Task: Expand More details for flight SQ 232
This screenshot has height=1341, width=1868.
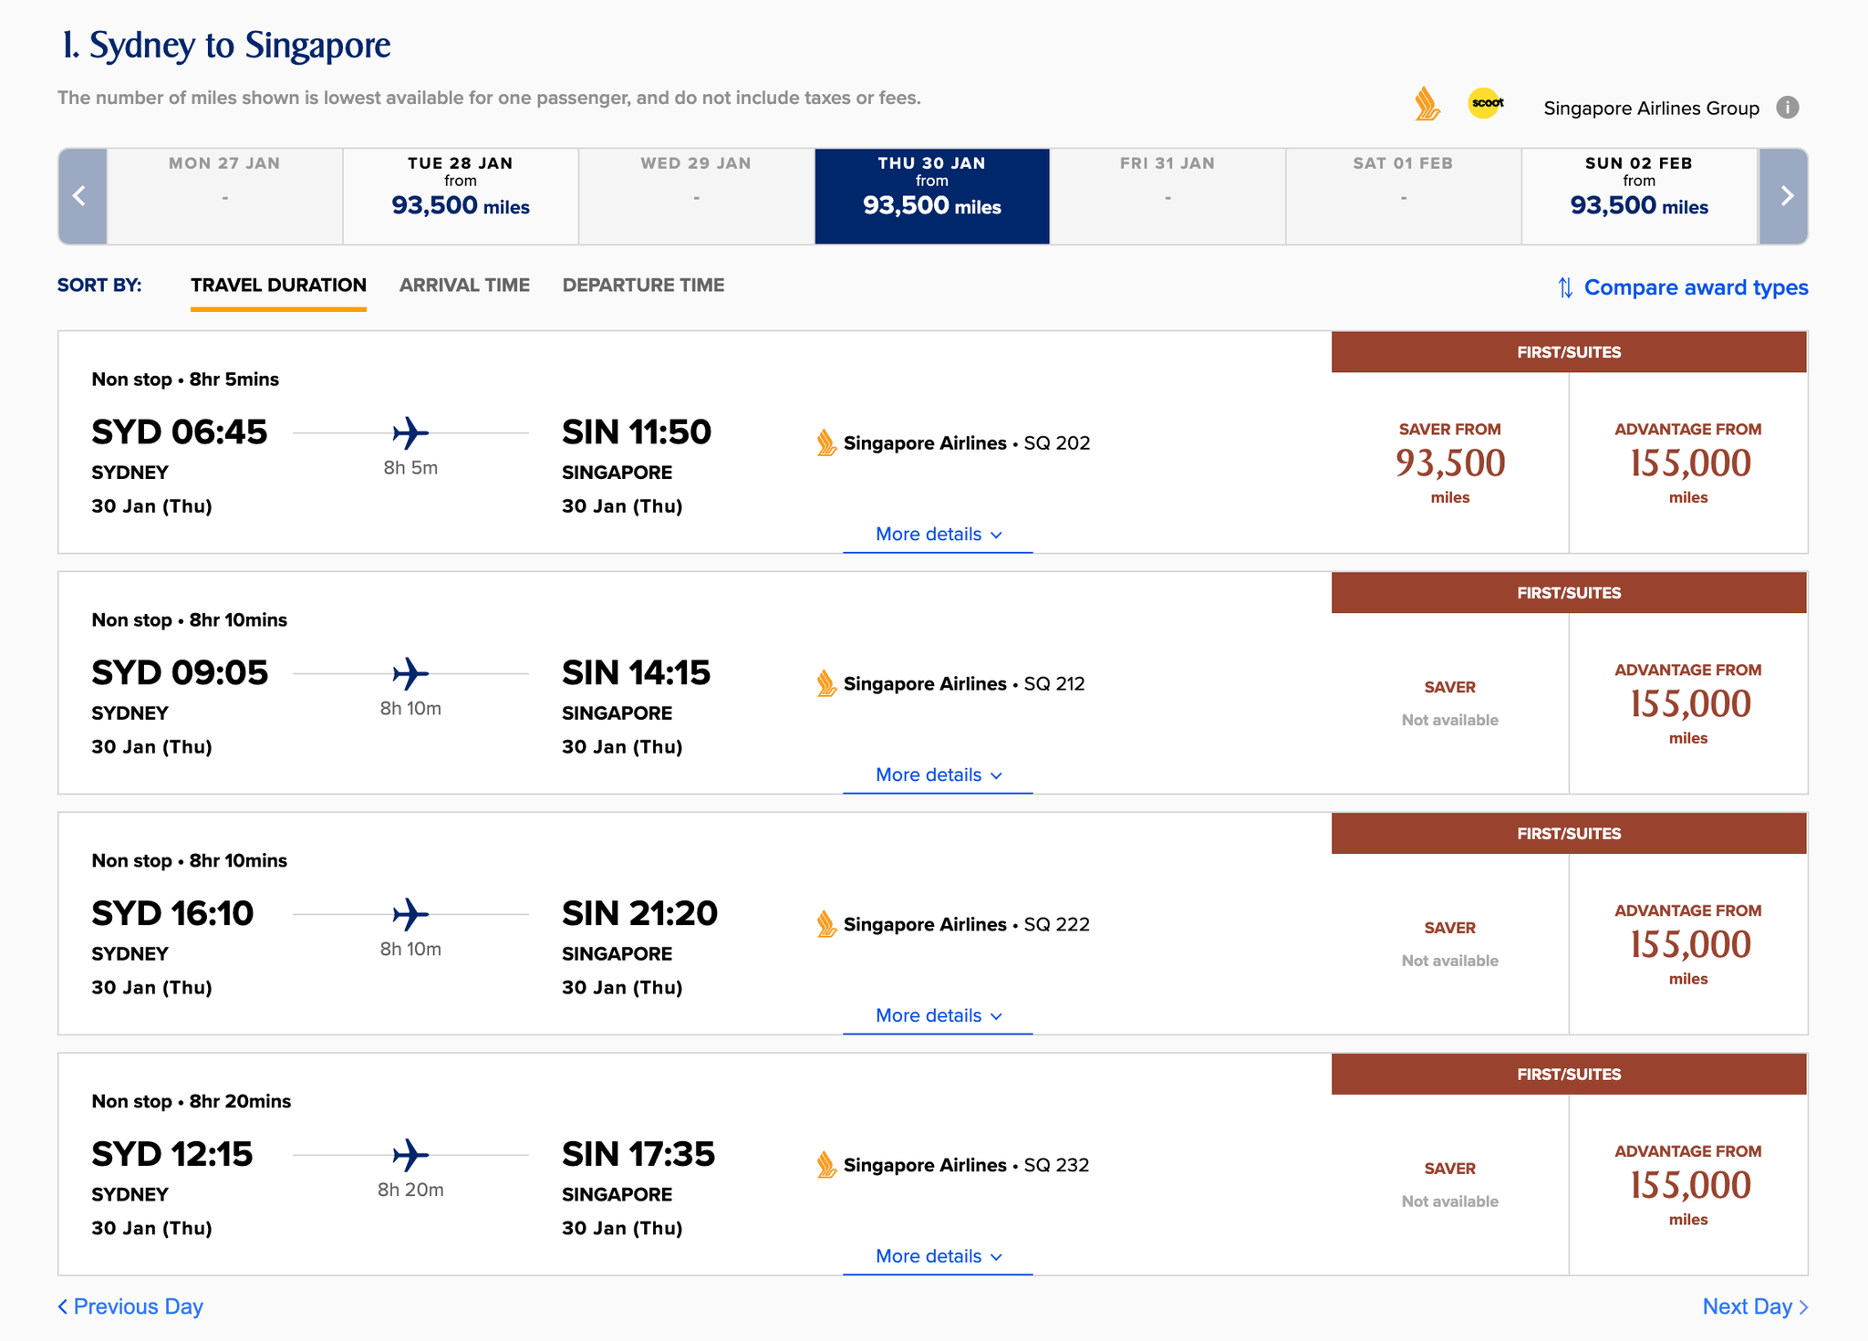Action: (x=937, y=1256)
